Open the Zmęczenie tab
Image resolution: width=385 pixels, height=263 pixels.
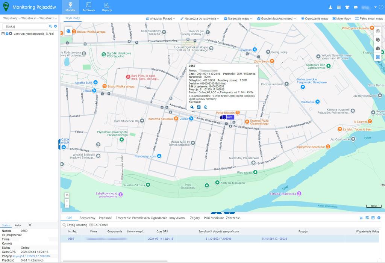click(x=123, y=218)
